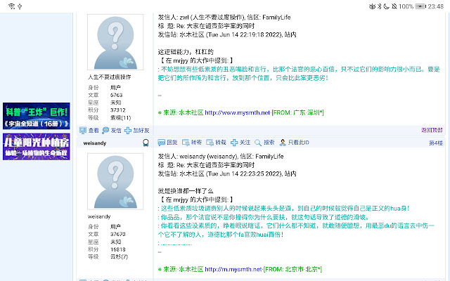Tap the moon do-not-disturb status icon
Image resolution: width=450 pixels, height=281 pixels.
point(387,6)
